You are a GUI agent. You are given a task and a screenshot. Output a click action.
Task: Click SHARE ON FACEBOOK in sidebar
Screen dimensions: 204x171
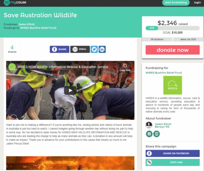(172, 153)
